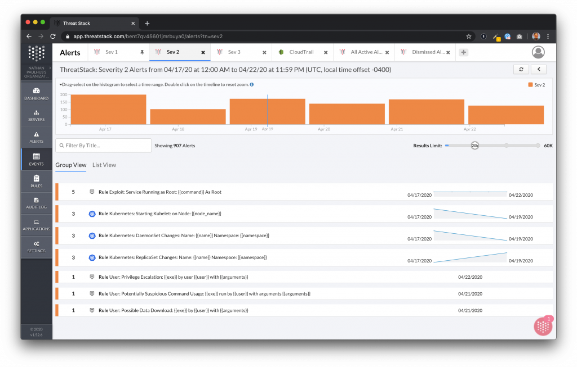
Task: Click host icon on Privilege Escalation rule
Action: coord(92,277)
